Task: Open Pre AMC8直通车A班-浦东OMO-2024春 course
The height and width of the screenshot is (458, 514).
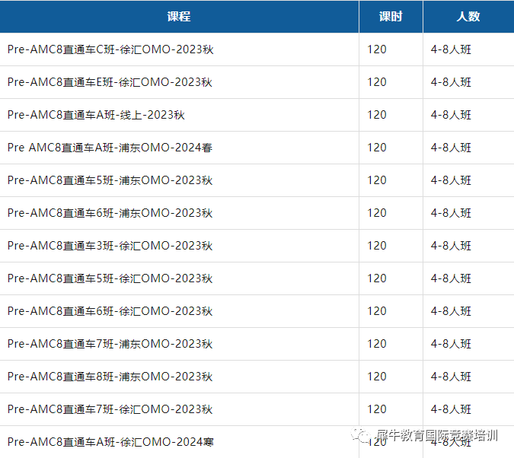Action: tap(110, 148)
